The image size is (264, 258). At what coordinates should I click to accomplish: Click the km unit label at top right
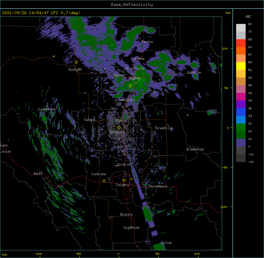coord(228,13)
